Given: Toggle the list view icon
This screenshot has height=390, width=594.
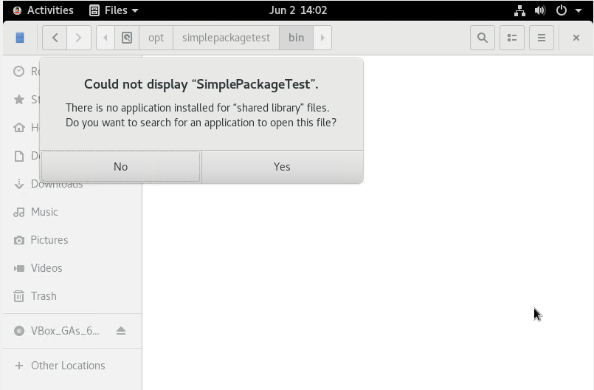Looking at the screenshot, I should [x=511, y=38].
